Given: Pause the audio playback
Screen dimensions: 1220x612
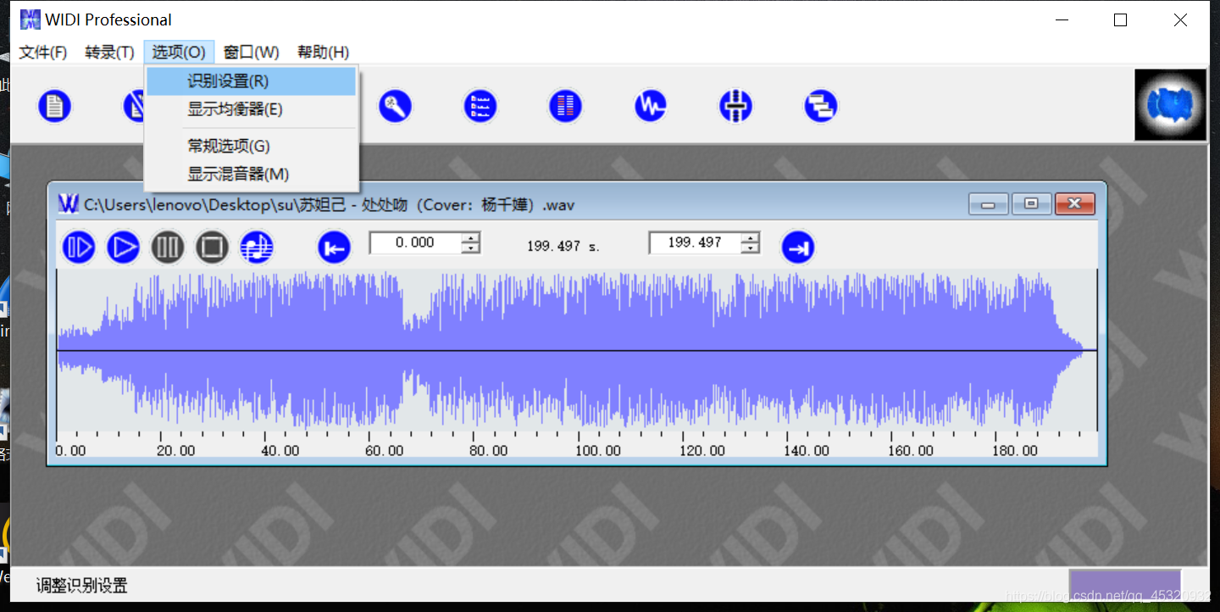Looking at the screenshot, I should (167, 248).
